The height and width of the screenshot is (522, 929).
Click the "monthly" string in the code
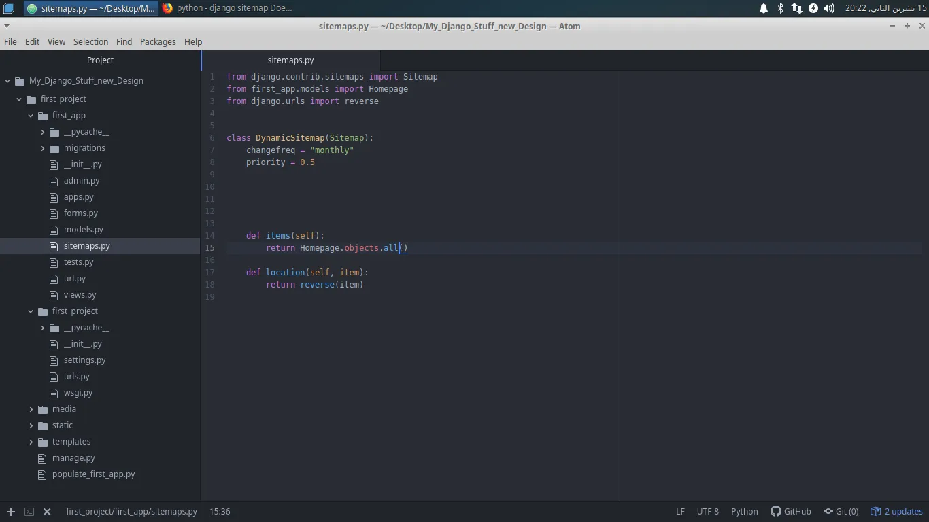click(332, 150)
